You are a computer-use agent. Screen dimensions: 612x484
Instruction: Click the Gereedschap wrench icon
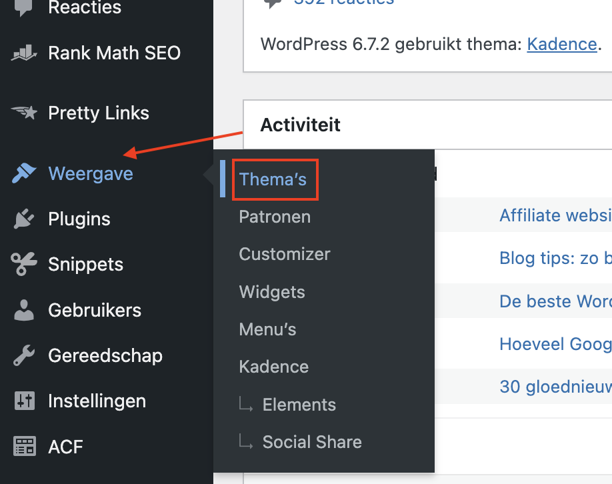pyautogui.click(x=24, y=355)
